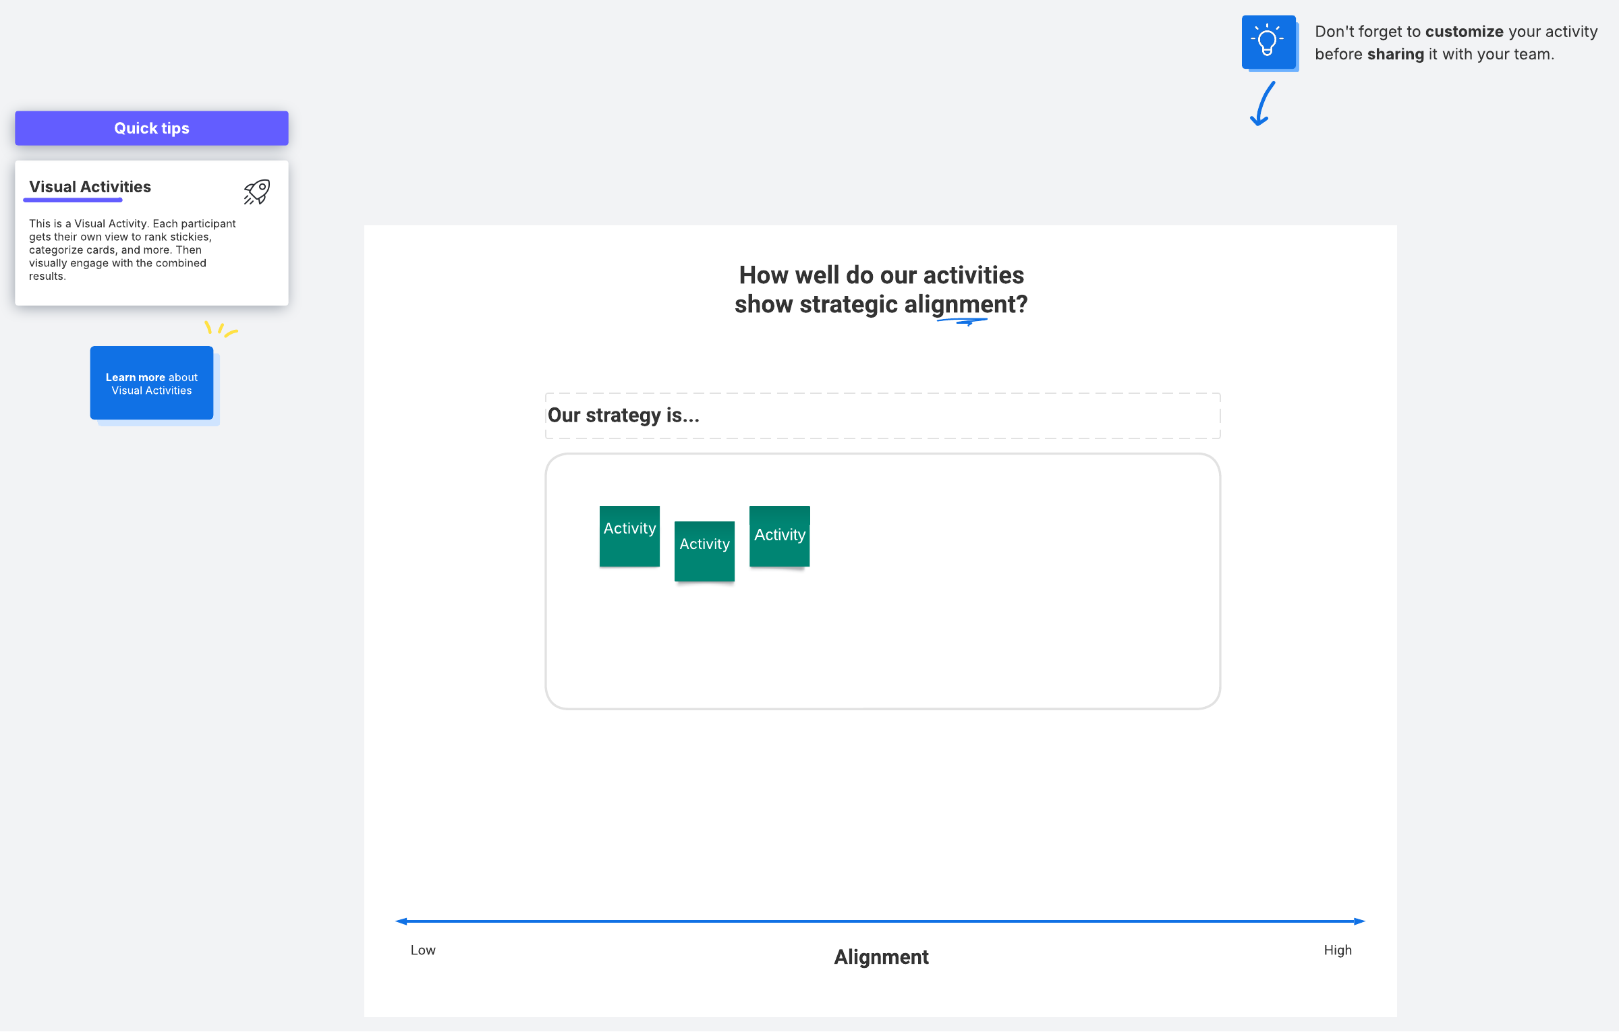Image resolution: width=1619 pixels, height=1032 pixels.
Task: Click the lightbulb tip icon
Action: click(x=1268, y=42)
